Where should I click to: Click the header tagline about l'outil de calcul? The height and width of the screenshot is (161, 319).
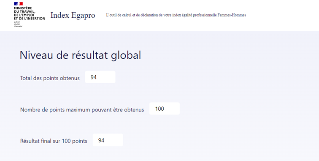(176, 15)
